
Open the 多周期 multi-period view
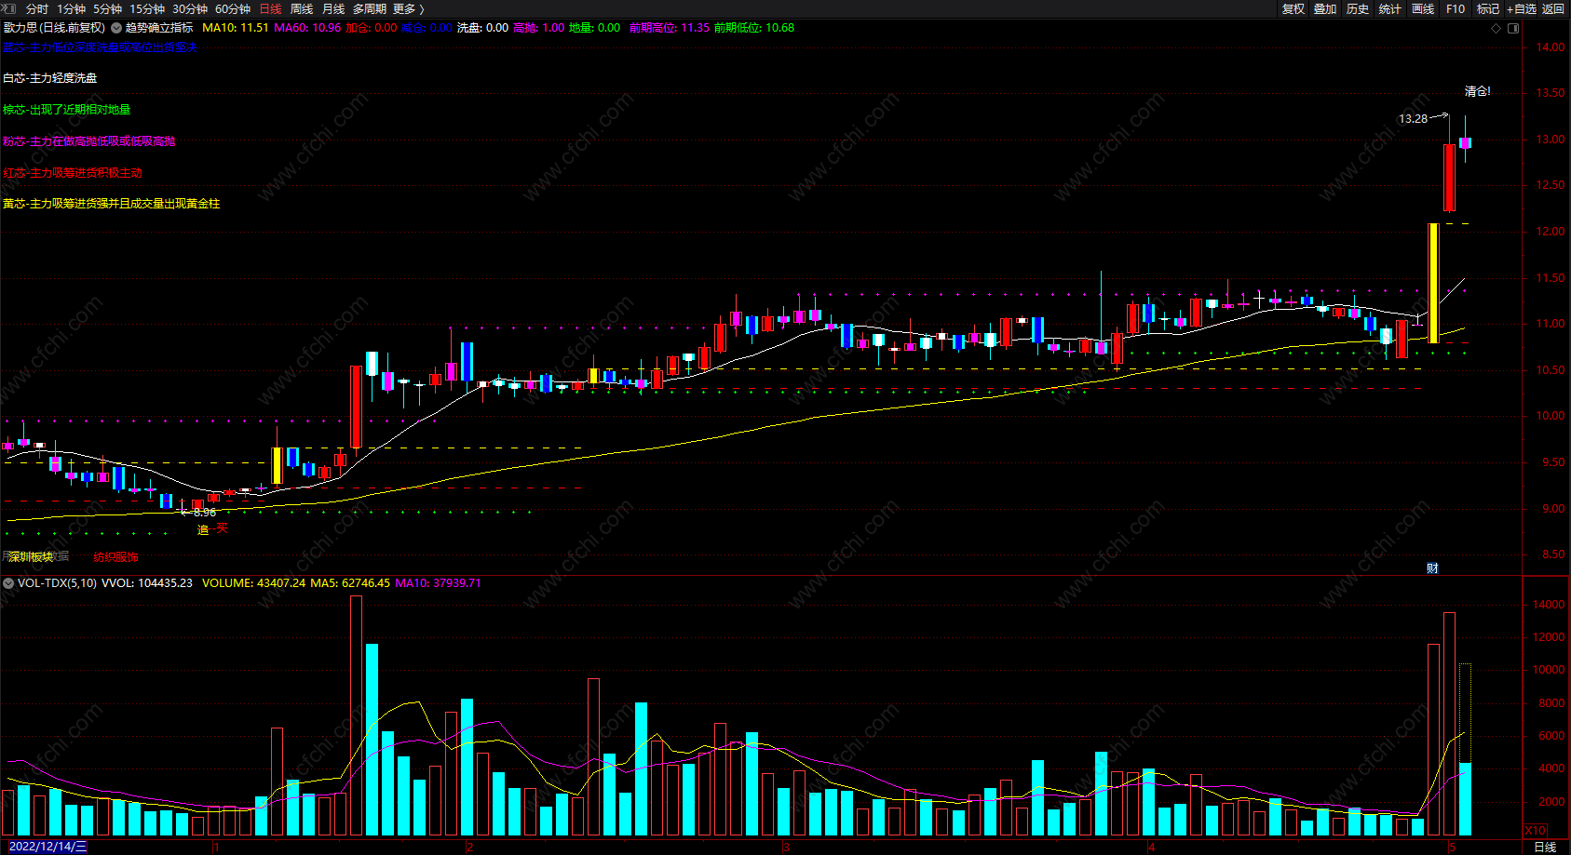coord(370,8)
